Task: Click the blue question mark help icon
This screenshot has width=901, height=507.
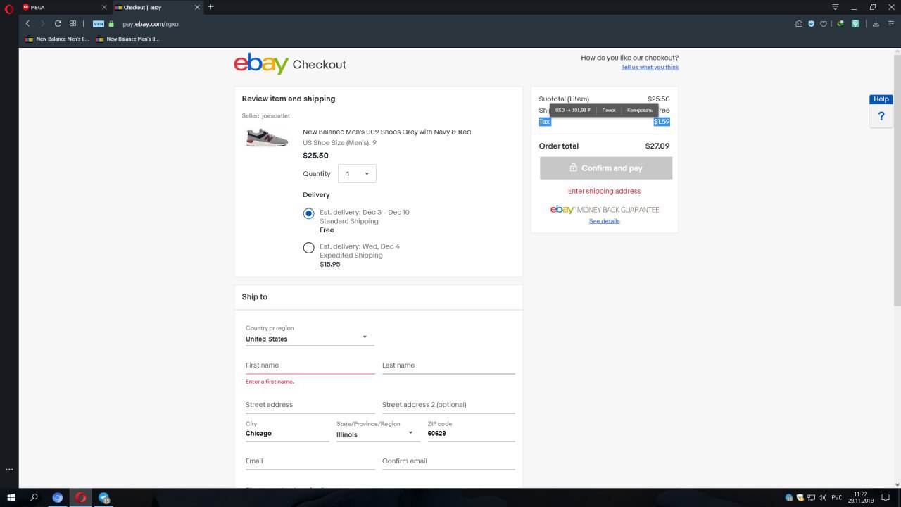Action: (881, 116)
